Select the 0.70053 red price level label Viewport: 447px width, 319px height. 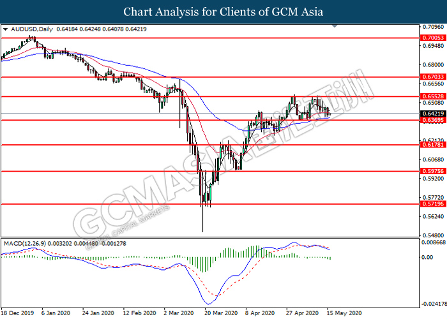coord(433,38)
